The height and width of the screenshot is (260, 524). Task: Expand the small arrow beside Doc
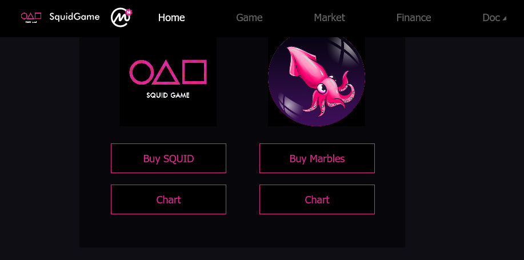504,19
